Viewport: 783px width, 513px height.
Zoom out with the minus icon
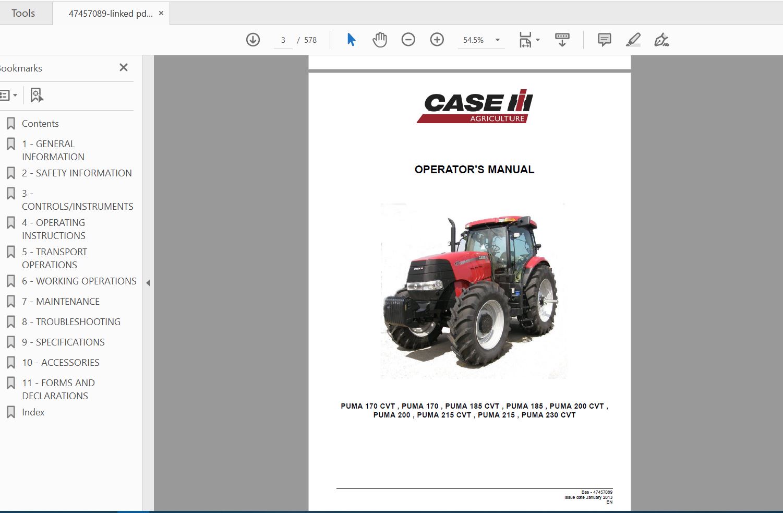point(408,40)
